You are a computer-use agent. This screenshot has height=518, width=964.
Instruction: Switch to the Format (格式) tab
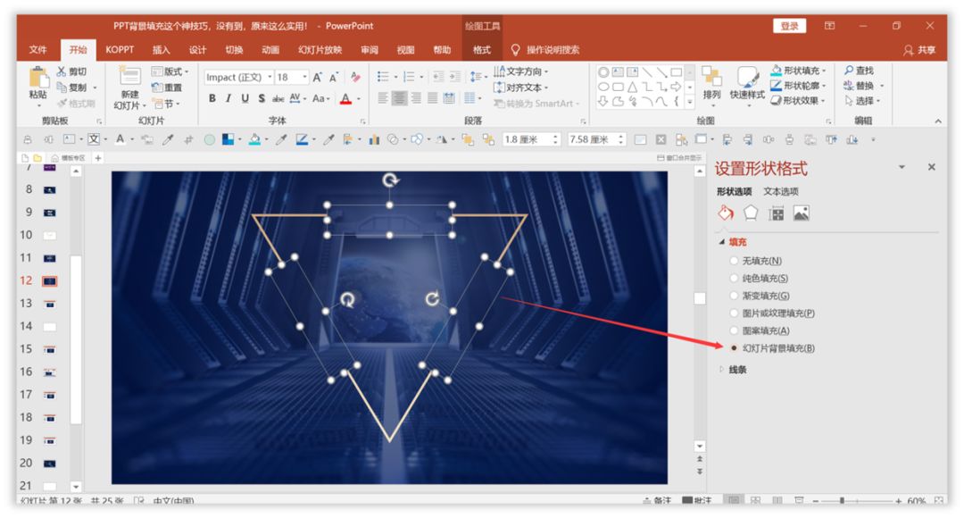[481, 50]
